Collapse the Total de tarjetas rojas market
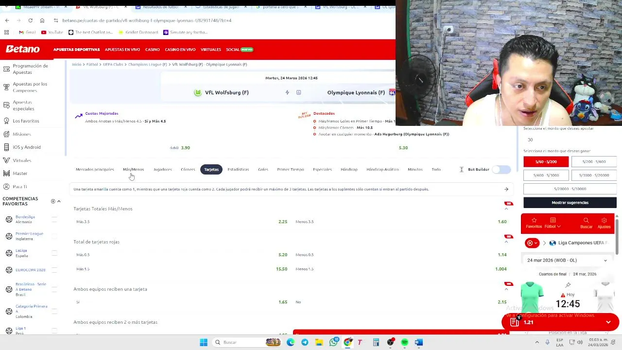 pos(506,242)
